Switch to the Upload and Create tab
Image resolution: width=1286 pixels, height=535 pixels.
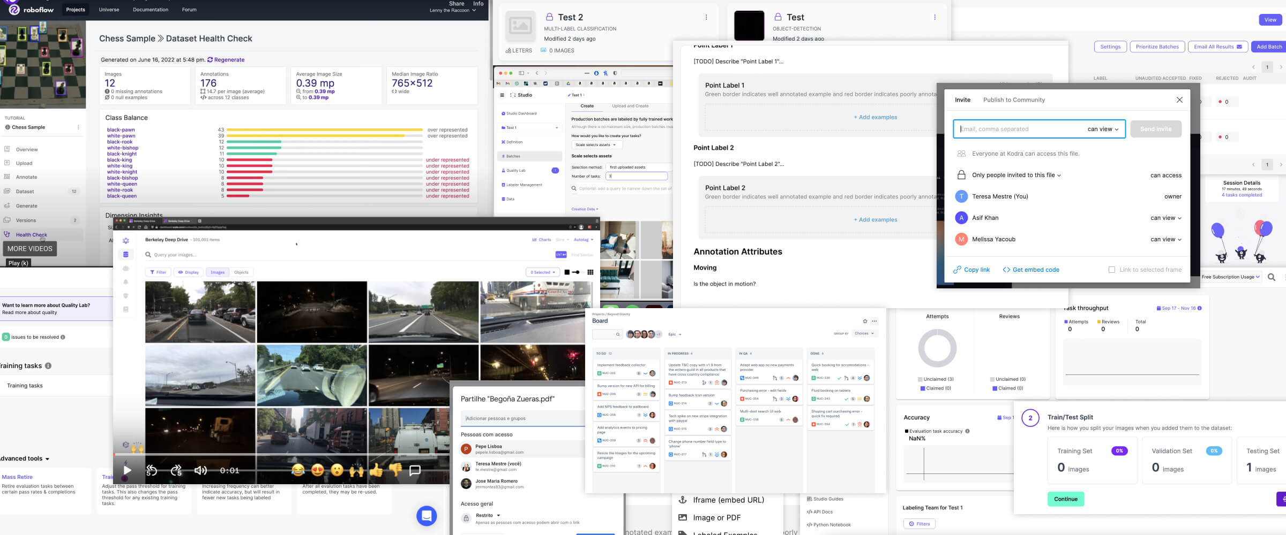click(630, 106)
